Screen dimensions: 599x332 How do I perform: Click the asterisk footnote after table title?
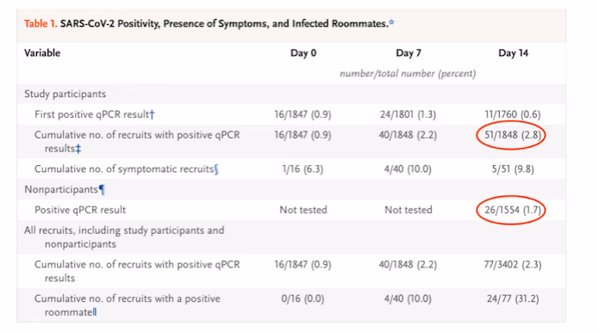[391, 22]
